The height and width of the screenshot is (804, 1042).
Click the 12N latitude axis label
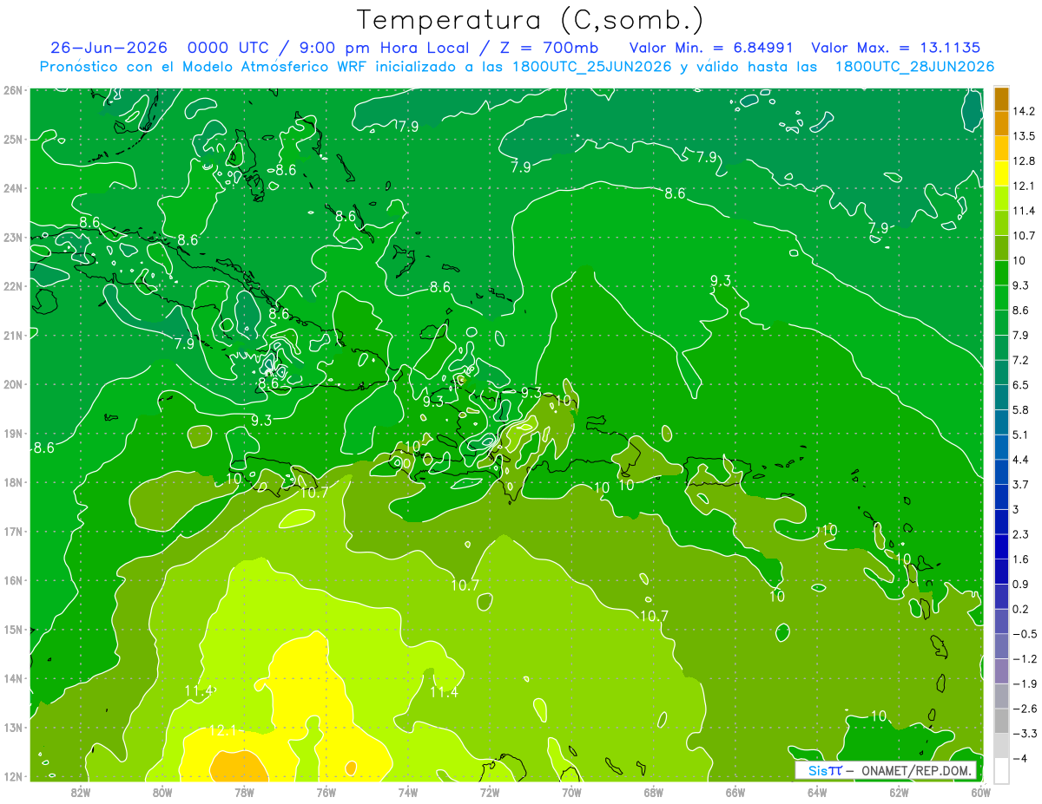(12, 776)
